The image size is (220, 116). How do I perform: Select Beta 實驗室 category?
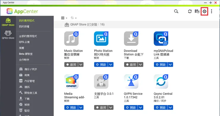26,54
